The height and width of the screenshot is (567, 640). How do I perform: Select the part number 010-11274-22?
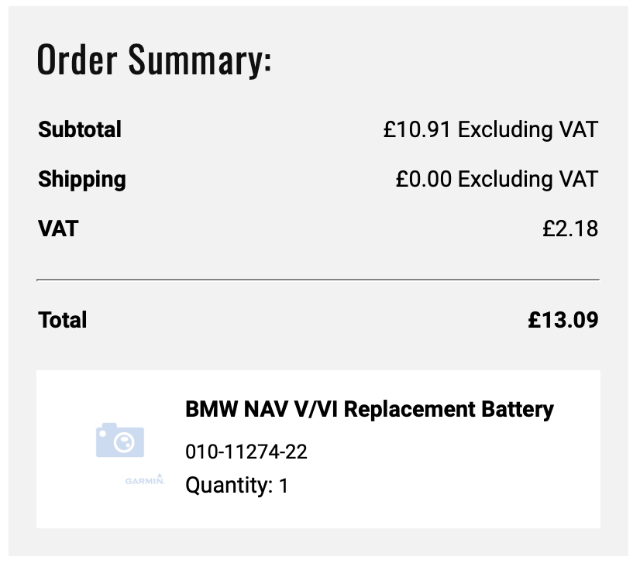[x=246, y=452]
